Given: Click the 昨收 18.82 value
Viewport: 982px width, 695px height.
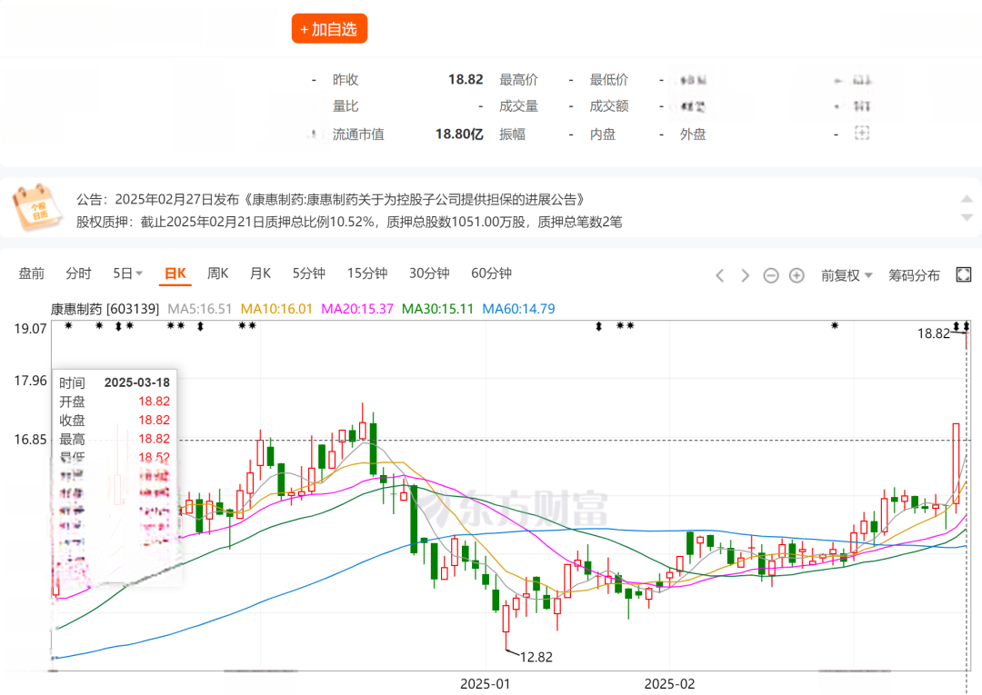Looking at the screenshot, I should pos(466,79).
